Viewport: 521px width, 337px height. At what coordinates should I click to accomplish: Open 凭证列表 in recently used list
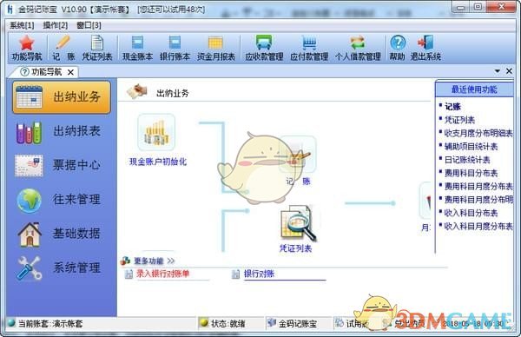coord(460,120)
